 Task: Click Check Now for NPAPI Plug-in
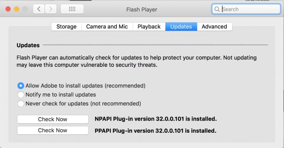pyautogui.click(x=53, y=119)
